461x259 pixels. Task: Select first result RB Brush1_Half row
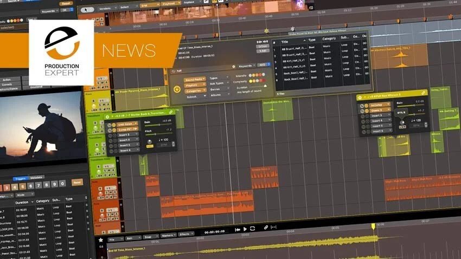(x=321, y=47)
